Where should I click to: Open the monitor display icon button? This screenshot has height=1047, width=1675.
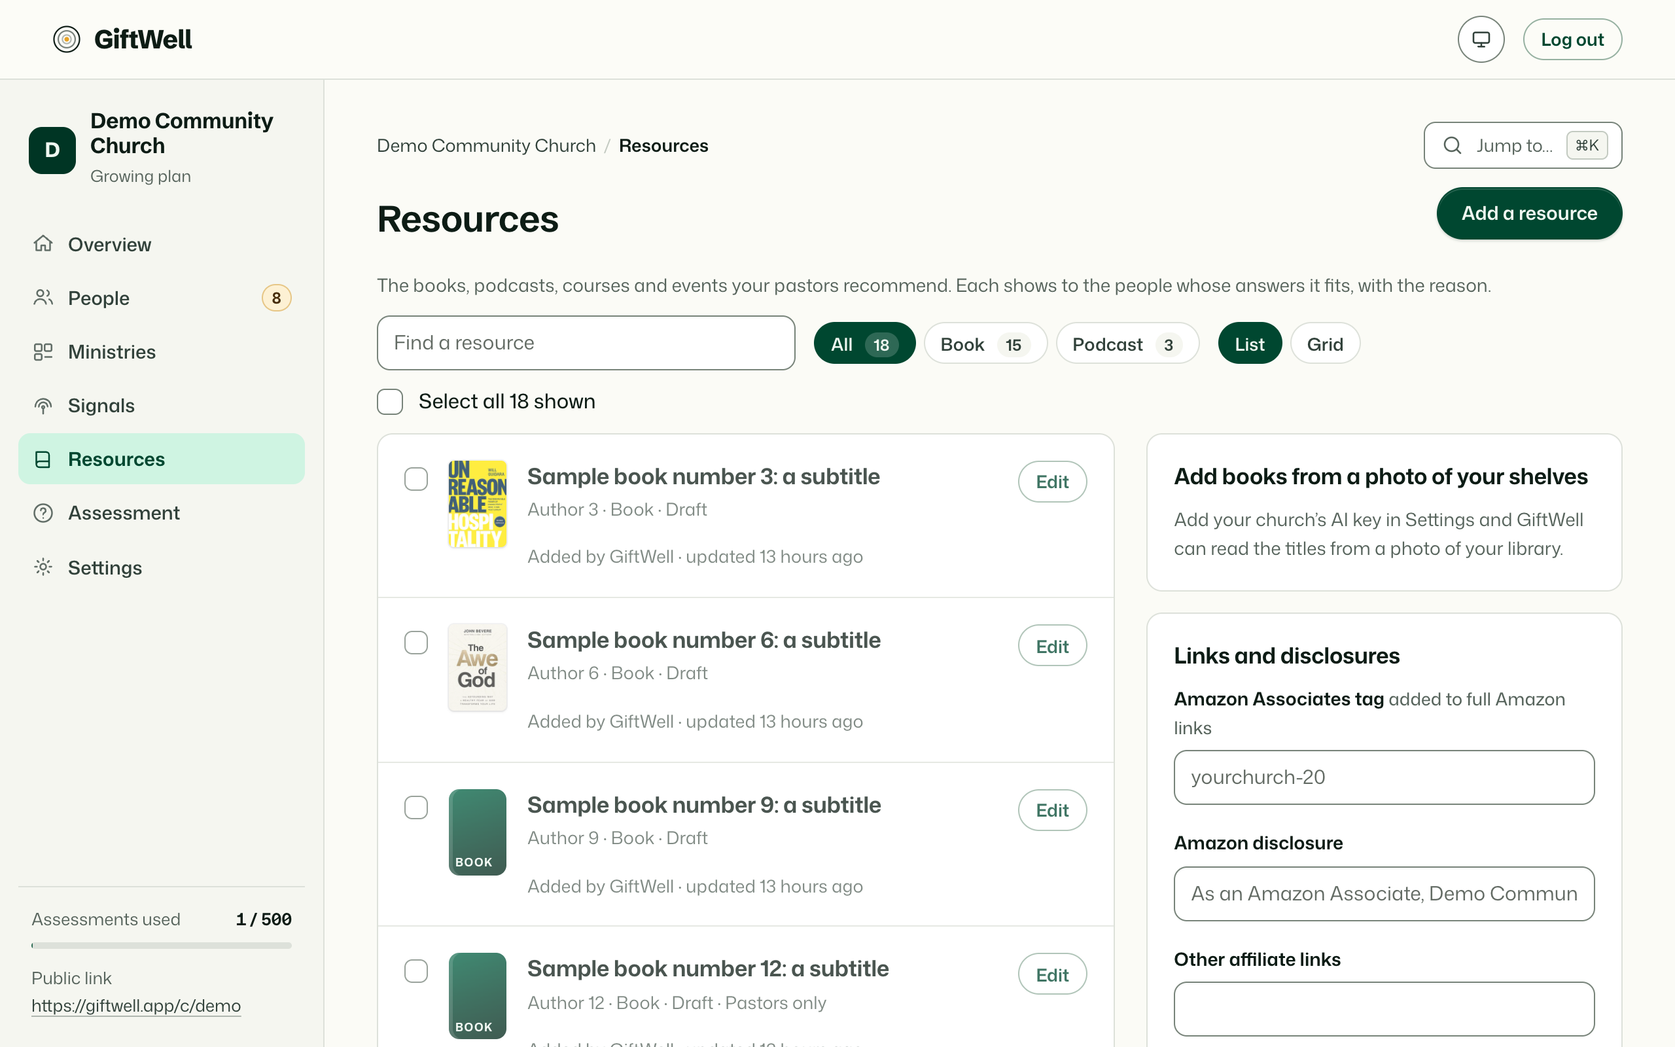[1481, 39]
